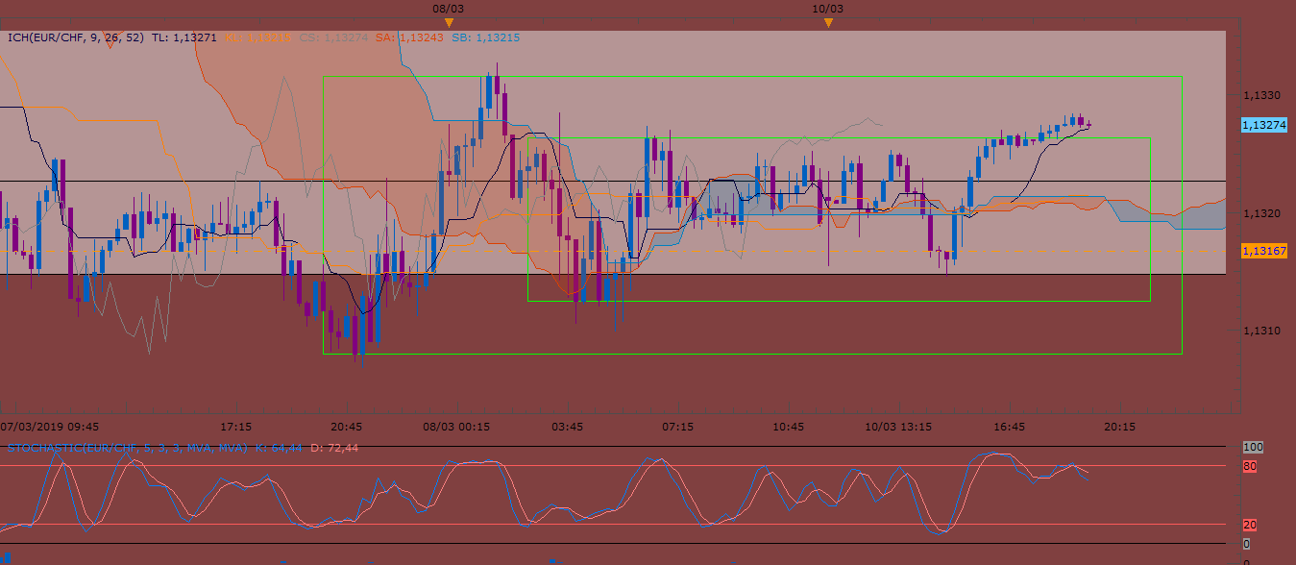Click the blue SB: 1,13215 label
Viewport: 1296px width, 565px height.
click(485, 37)
